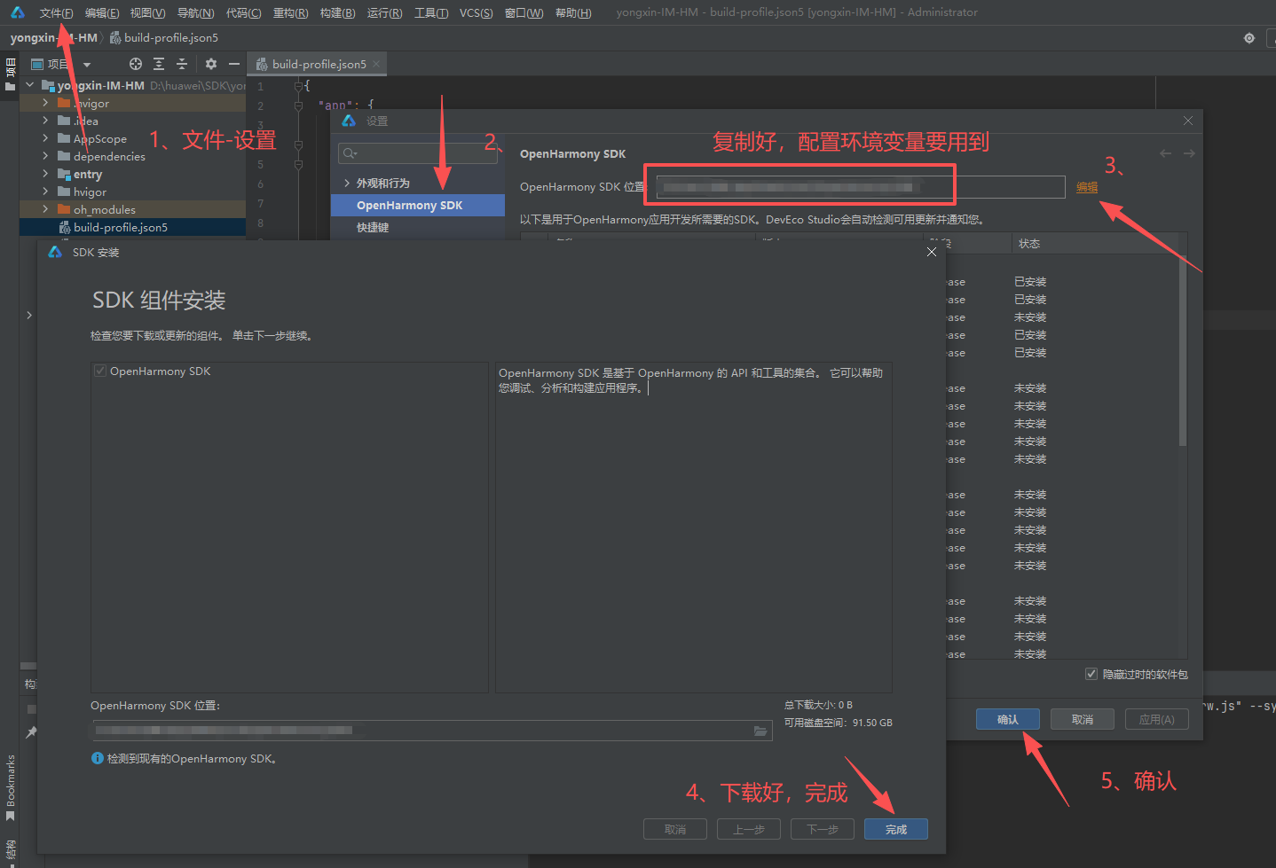Image resolution: width=1276 pixels, height=868 pixels.
Task: Click the DevEco Studio logo in the menu bar
Action: pyautogui.click(x=17, y=12)
